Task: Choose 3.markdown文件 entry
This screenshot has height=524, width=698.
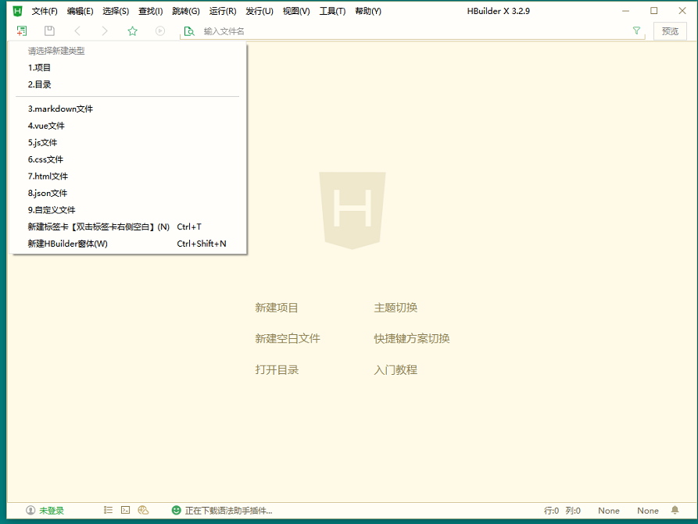Action: pyautogui.click(x=127, y=109)
